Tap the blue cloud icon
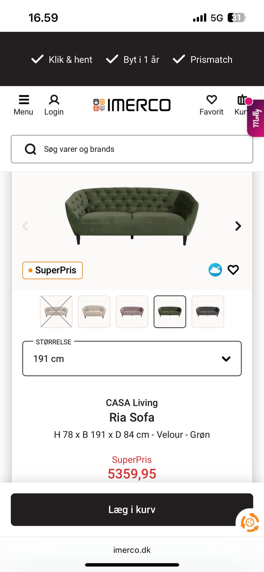 (x=215, y=270)
